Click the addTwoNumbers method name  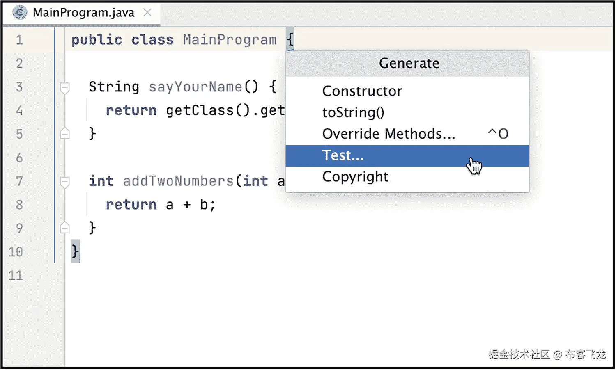(178, 181)
